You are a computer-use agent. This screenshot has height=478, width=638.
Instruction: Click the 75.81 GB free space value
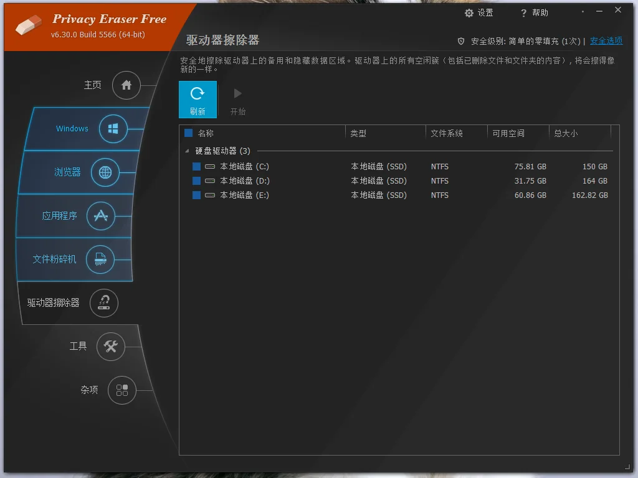pos(530,167)
